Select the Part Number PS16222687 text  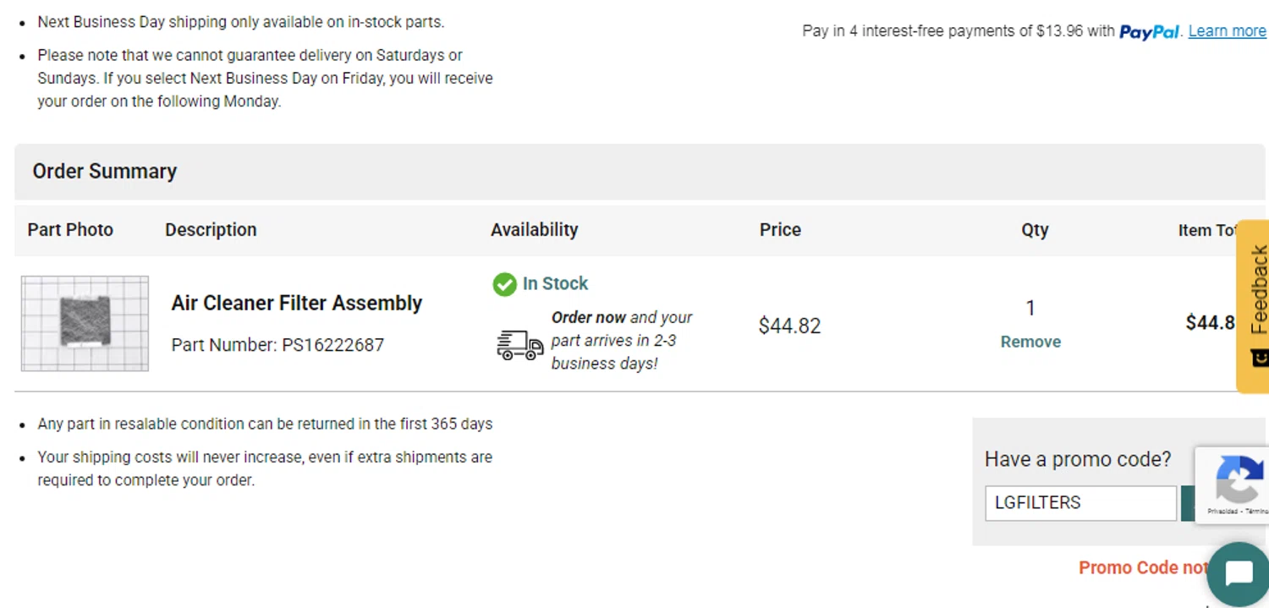(277, 345)
